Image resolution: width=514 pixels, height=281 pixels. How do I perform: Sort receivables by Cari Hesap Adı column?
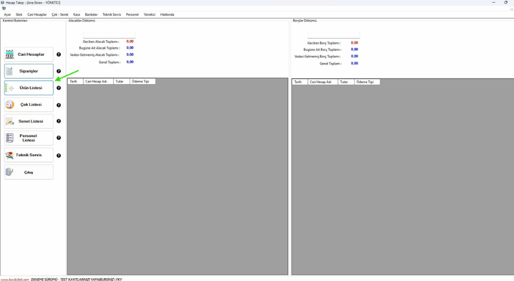pyautogui.click(x=98, y=81)
